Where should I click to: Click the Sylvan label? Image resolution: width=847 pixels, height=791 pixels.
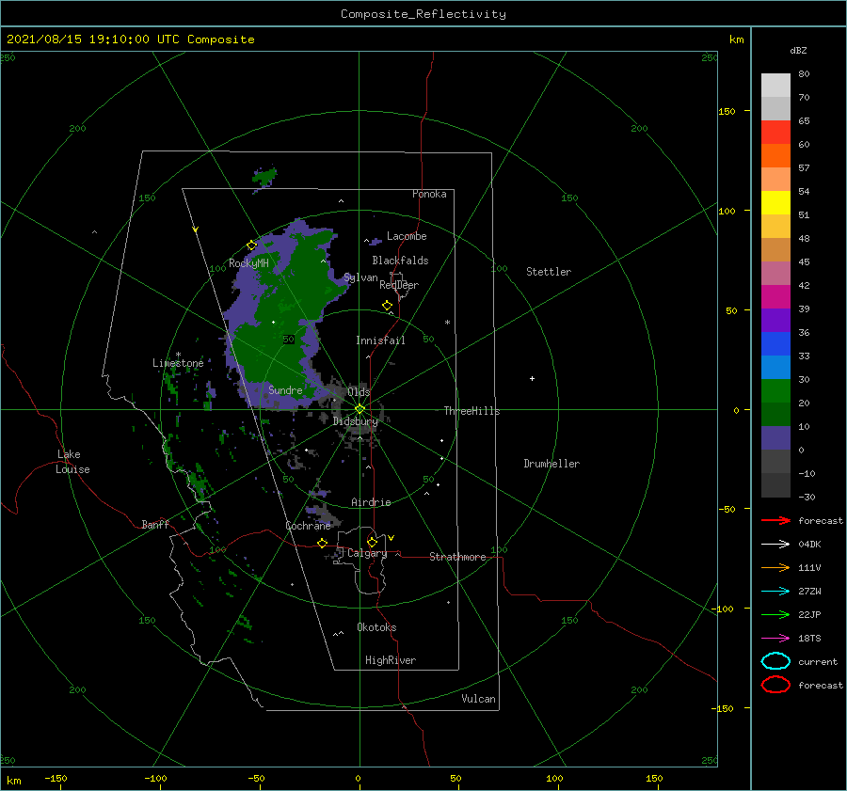point(360,277)
